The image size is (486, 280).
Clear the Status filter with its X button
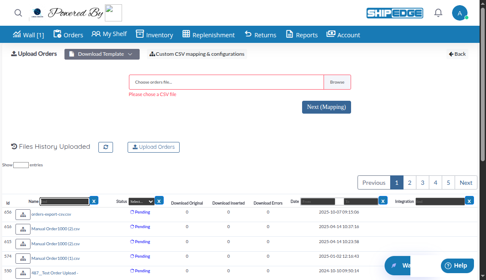click(159, 200)
